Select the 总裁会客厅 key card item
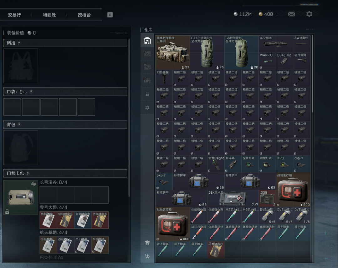The width and height of the screenshot is (338, 268). point(216,250)
